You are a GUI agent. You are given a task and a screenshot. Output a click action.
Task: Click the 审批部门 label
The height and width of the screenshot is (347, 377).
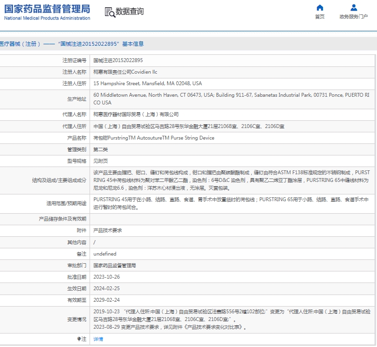(77, 265)
